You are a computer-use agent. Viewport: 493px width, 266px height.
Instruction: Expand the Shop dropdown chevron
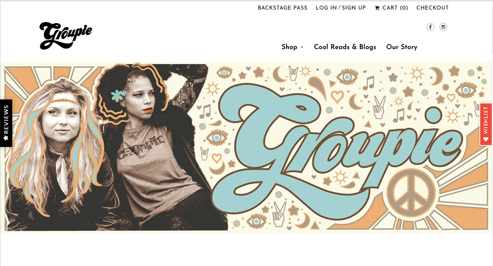pos(302,47)
